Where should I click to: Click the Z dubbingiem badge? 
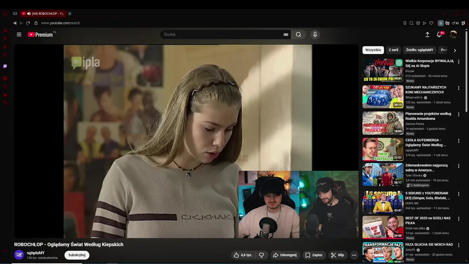(418, 185)
